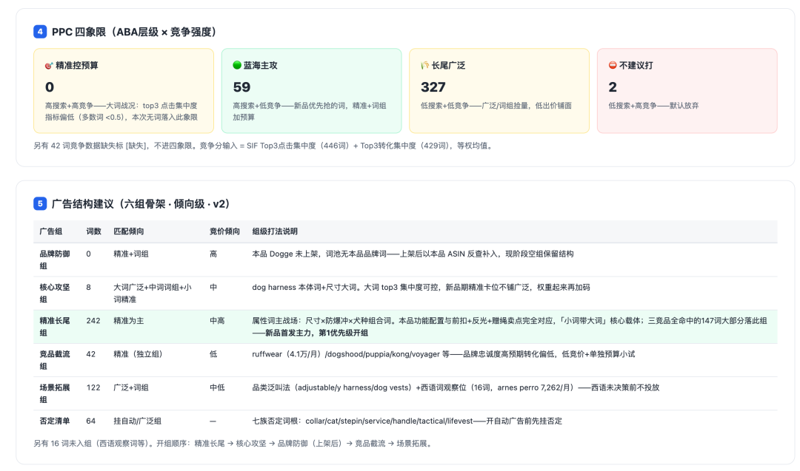Click 低搜索+高竞争 description in 不建议打 card
800x471 pixels.
tap(653, 106)
